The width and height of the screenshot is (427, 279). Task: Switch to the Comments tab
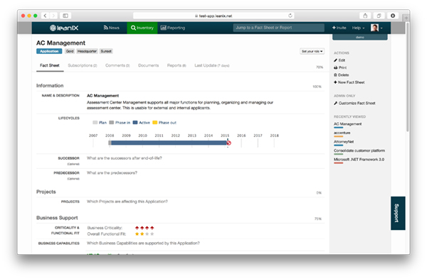tap(117, 65)
